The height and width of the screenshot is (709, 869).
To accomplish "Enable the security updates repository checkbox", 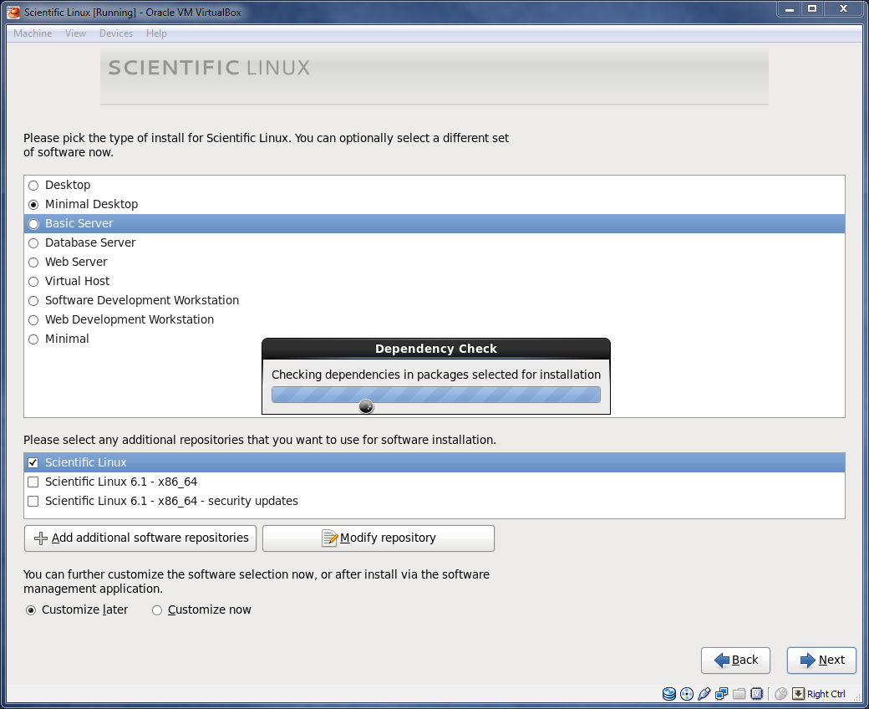I will 33,501.
